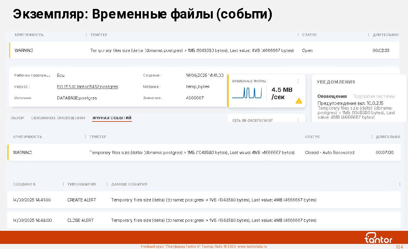
Task: Open the www.tantorlabs.ru footer link
Action: coord(252,246)
